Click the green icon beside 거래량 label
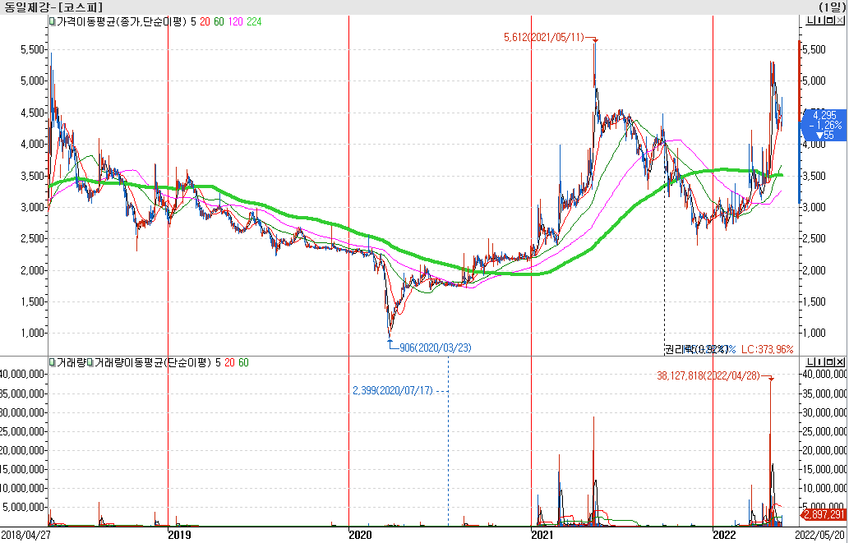Screen dimensions: 849x543 pyautogui.click(x=52, y=362)
